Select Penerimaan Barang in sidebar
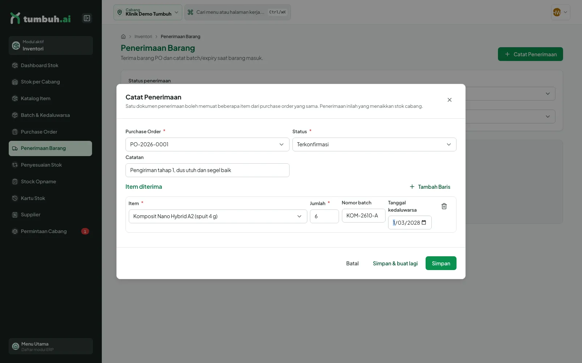The height and width of the screenshot is (363, 582). click(x=51, y=148)
